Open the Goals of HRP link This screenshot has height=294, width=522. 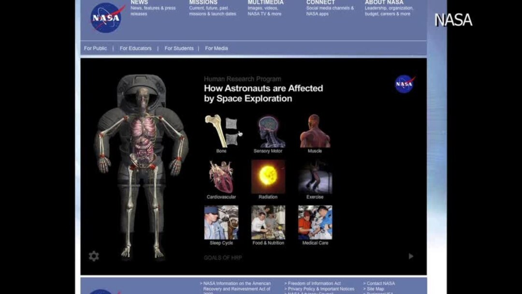pyautogui.click(x=223, y=258)
